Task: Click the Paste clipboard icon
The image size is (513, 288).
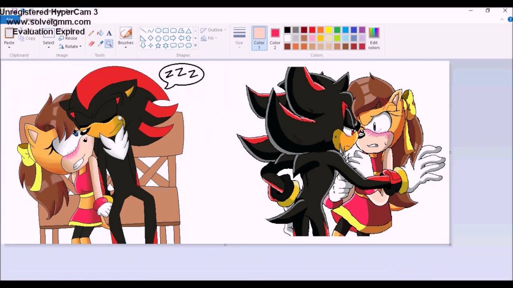Action: (x=9, y=33)
